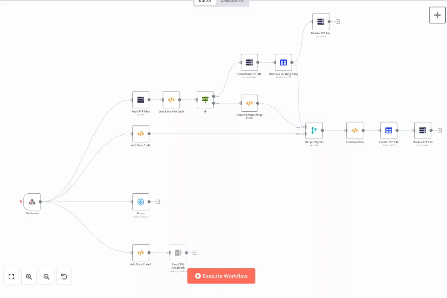Open the Check For File Code node
The width and height of the screenshot is (447, 298).
coord(171,100)
